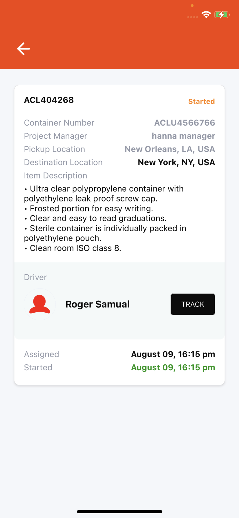Tap the Wi-Fi status icon
Screen dimensions: 239x518
coord(206,15)
